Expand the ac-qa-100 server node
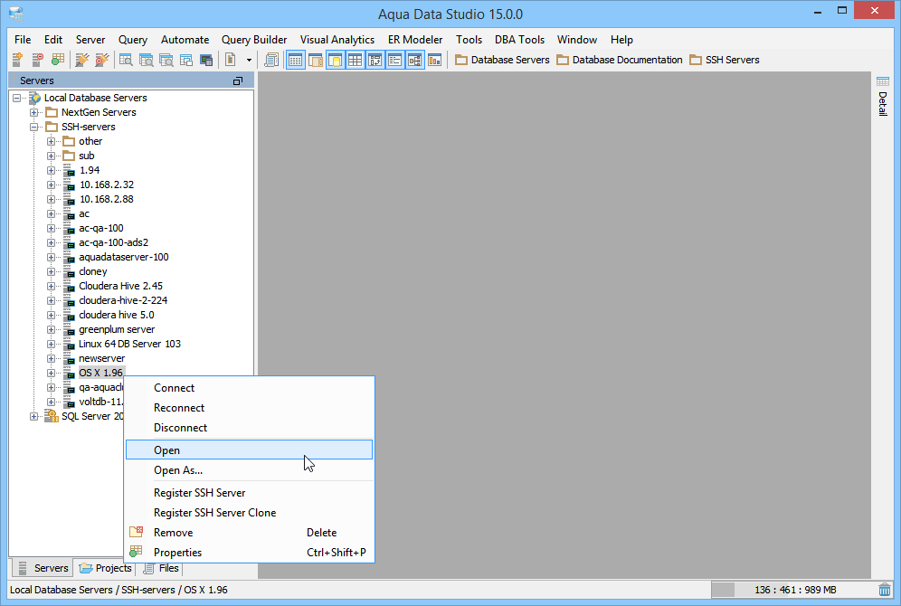The height and width of the screenshot is (606, 901). [52, 228]
